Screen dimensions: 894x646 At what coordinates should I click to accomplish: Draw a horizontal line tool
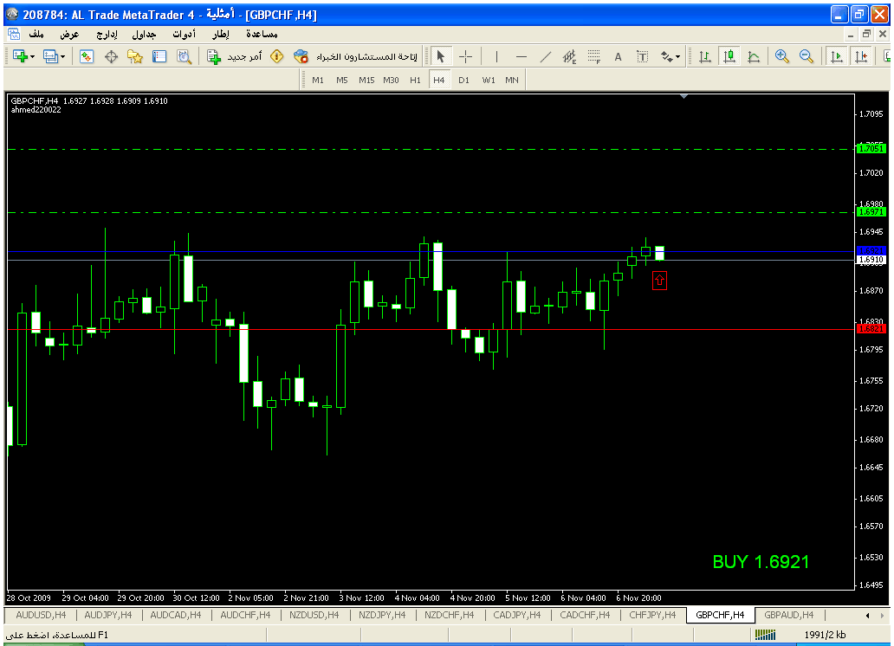tap(521, 56)
